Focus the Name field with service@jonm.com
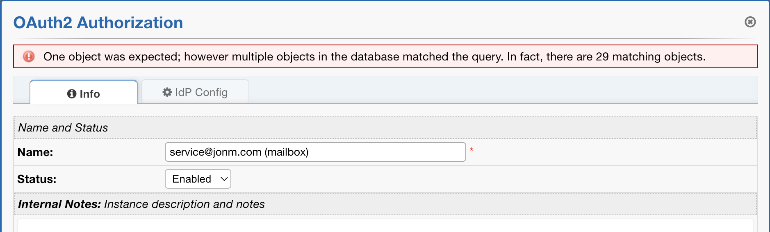Image resolution: width=770 pixels, height=232 pixels. pos(315,152)
